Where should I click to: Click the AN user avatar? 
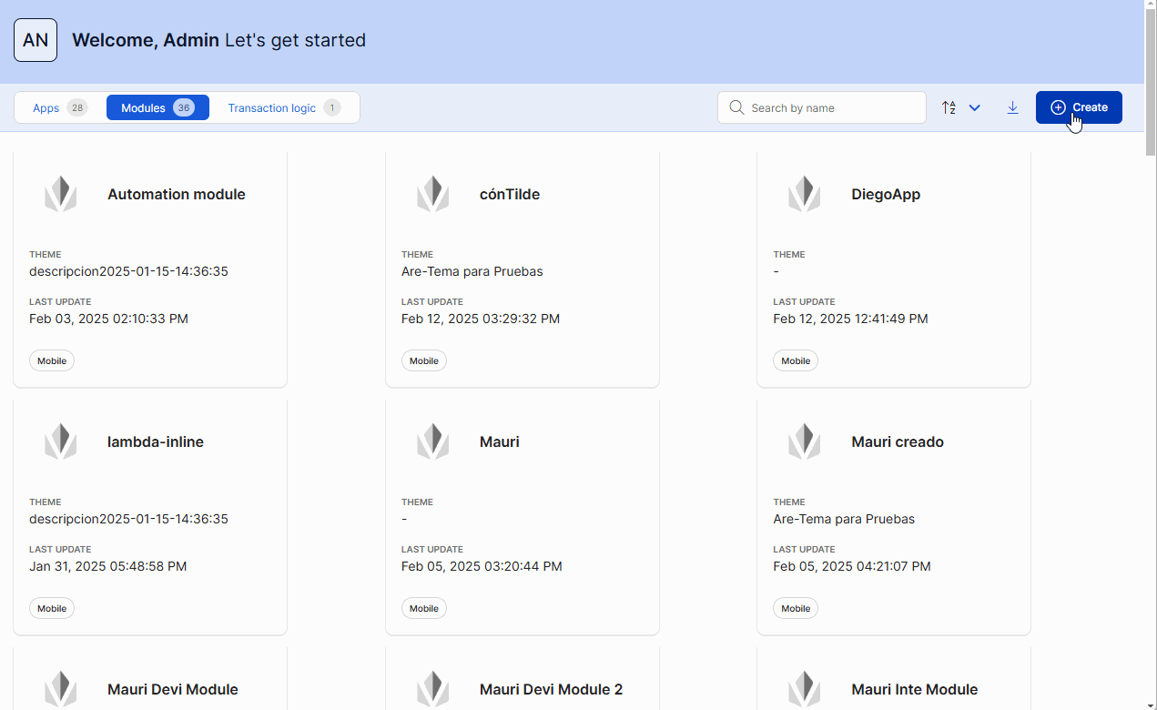pyautogui.click(x=36, y=40)
